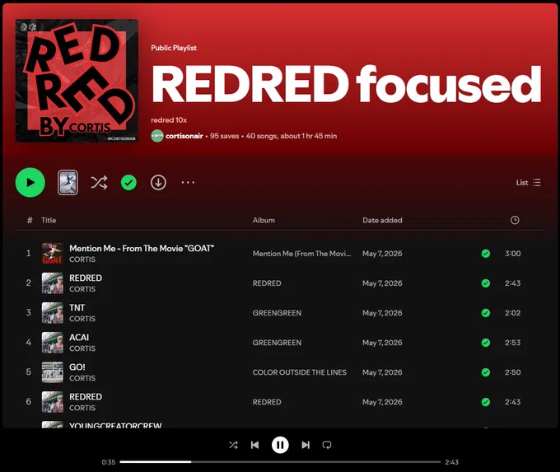Seek on the playback progress bar
The height and width of the screenshot is (472, 560).
(x=280, y=461)
